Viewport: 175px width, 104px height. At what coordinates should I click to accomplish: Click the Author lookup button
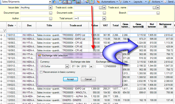51,18
